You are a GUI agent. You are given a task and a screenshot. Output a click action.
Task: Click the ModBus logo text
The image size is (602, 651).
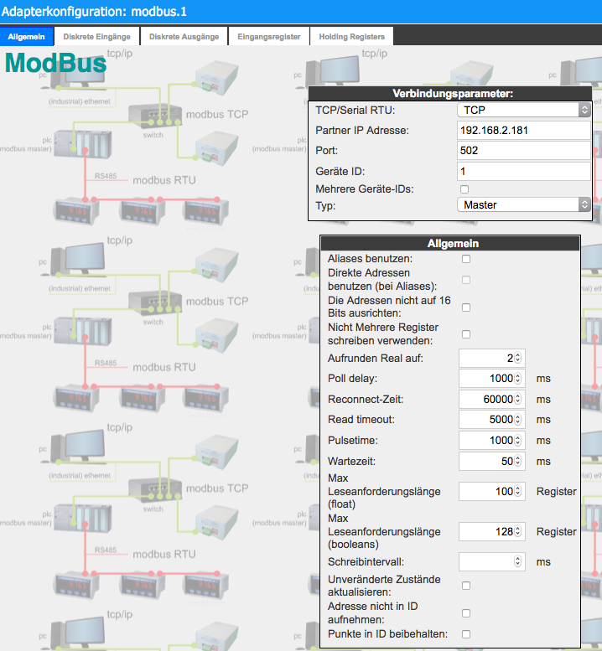point(55,63)
